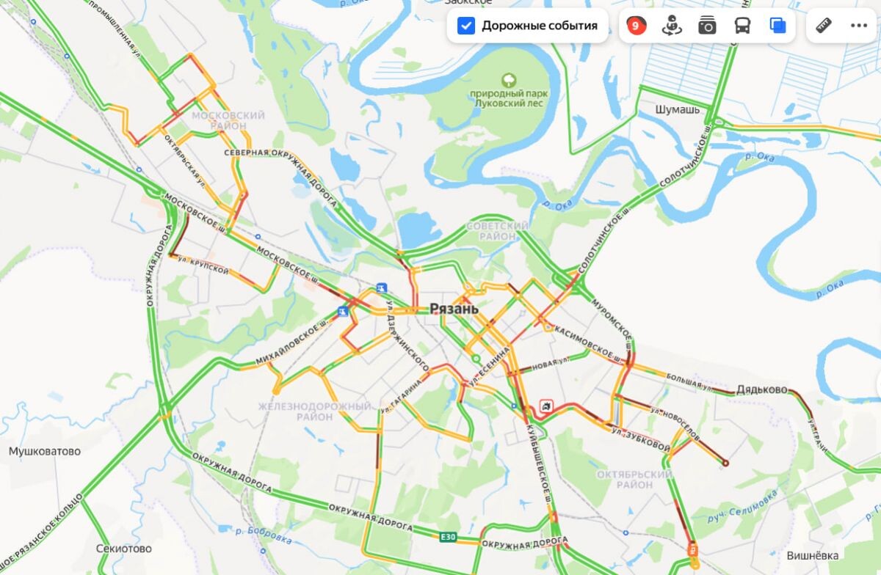881x575 pixels.
Task: Open the three-dots more menu
Action: click(x=859, y=26)
